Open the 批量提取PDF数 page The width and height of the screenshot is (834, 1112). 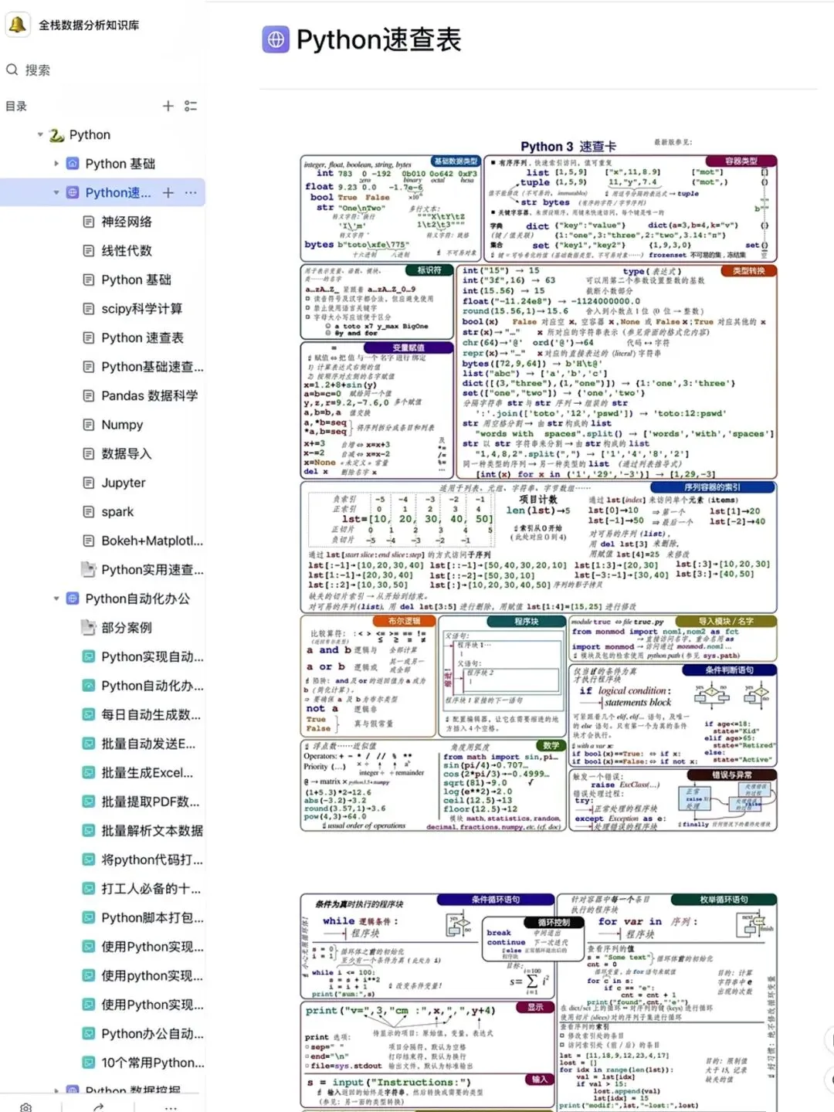coord(151,802)
